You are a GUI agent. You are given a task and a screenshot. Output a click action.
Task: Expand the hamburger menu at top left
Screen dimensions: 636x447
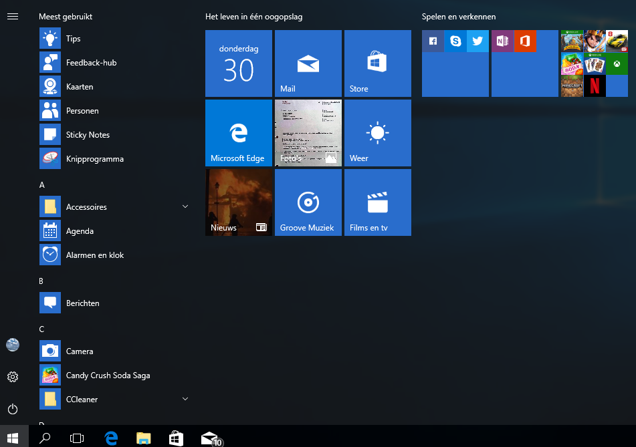[12, 16]
